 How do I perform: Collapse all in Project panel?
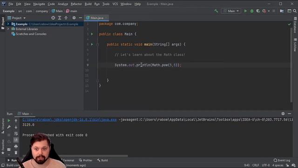tap(66, 18)
